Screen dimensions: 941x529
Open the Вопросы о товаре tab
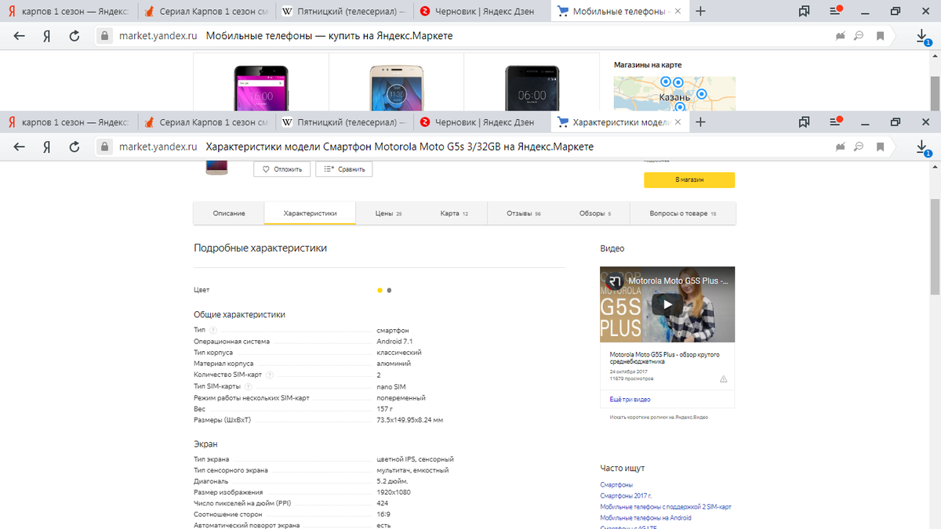click(x=683, y=213)
